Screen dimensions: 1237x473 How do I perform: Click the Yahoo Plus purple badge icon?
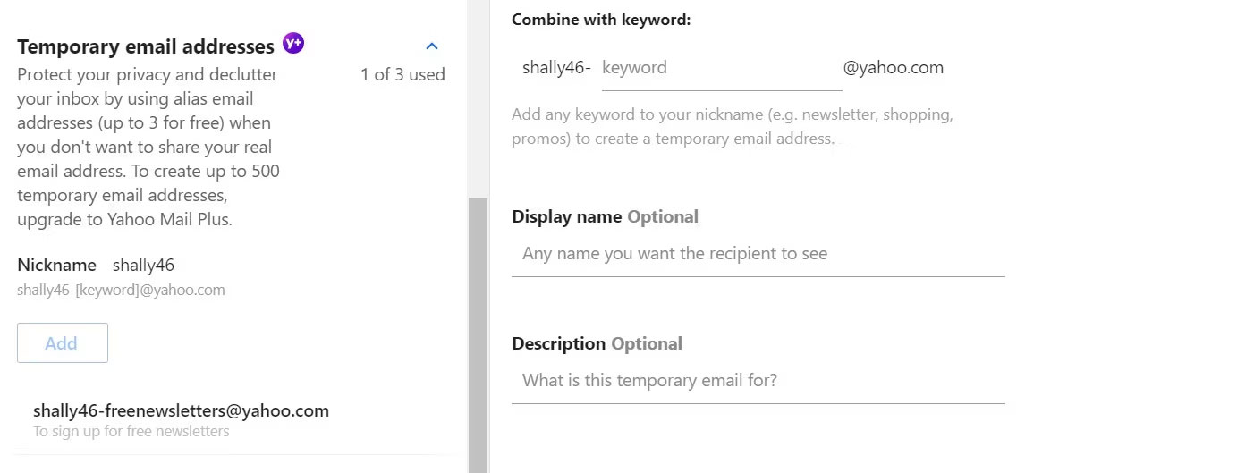[x=293, y=43]
